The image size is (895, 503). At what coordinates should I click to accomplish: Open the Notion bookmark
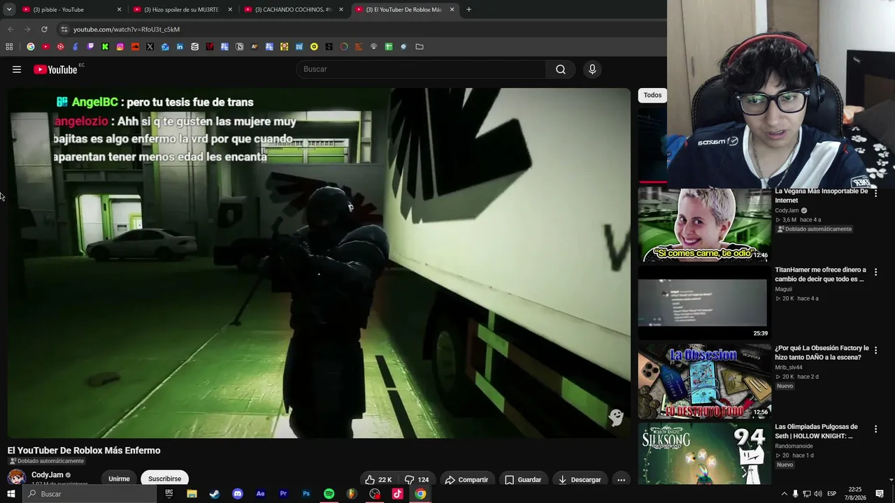(239, 47)
